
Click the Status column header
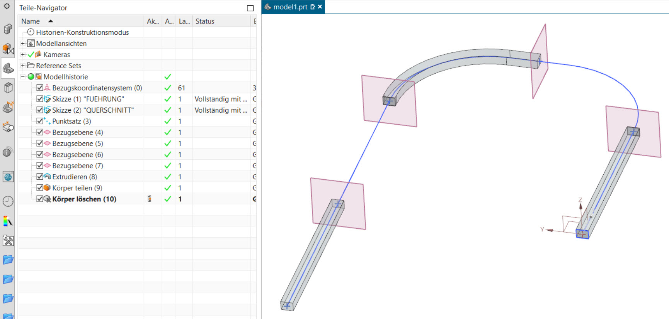coord(221,21)
